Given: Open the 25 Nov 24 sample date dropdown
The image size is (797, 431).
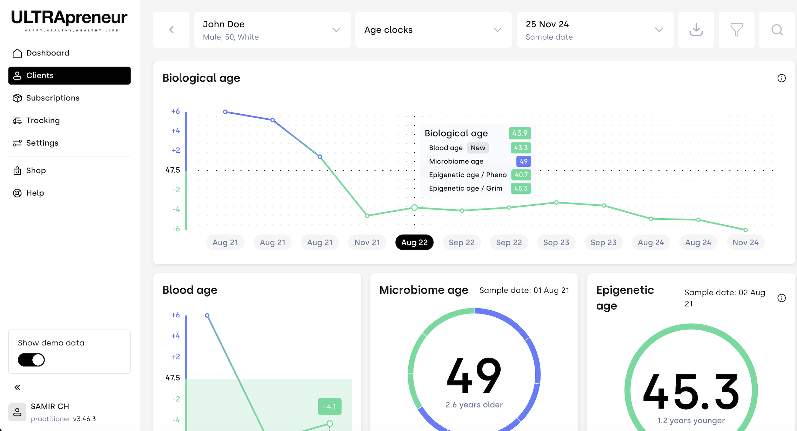Looking at the screenshot, I should [x=595, y=30].
